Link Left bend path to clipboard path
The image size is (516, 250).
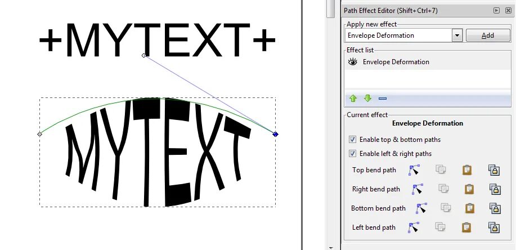[x=495, y=227]
